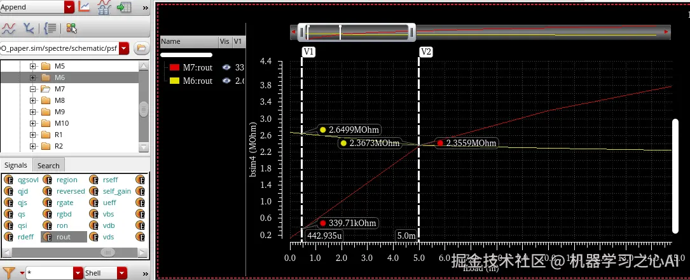Click the V1 vertical marker label
Image resolution: width=690 pixels, height=280 pixels.
(x=308, y=52)
